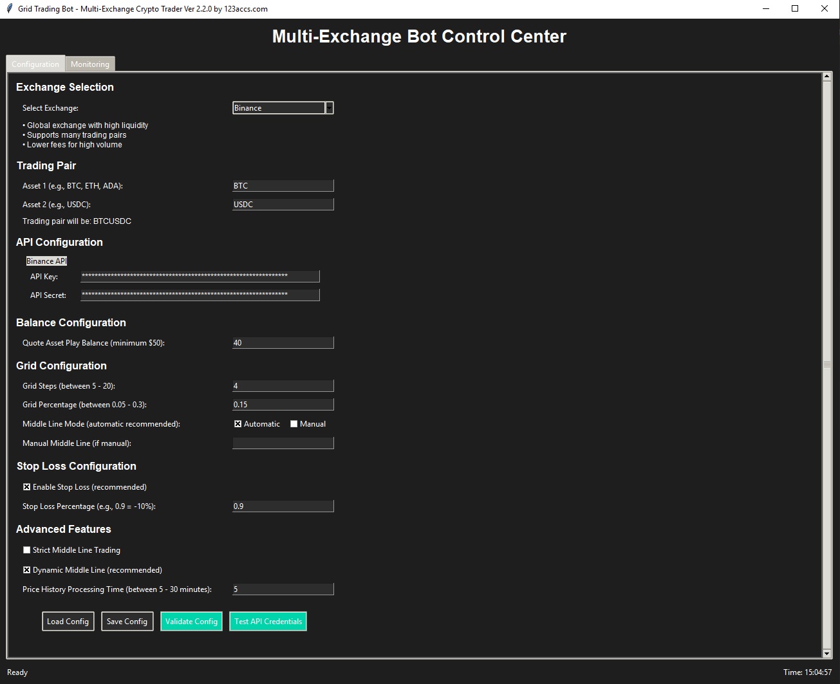Open the Select Exchange dropdown arrow
The image size is (840, 684).
click(x=330, y=108)
